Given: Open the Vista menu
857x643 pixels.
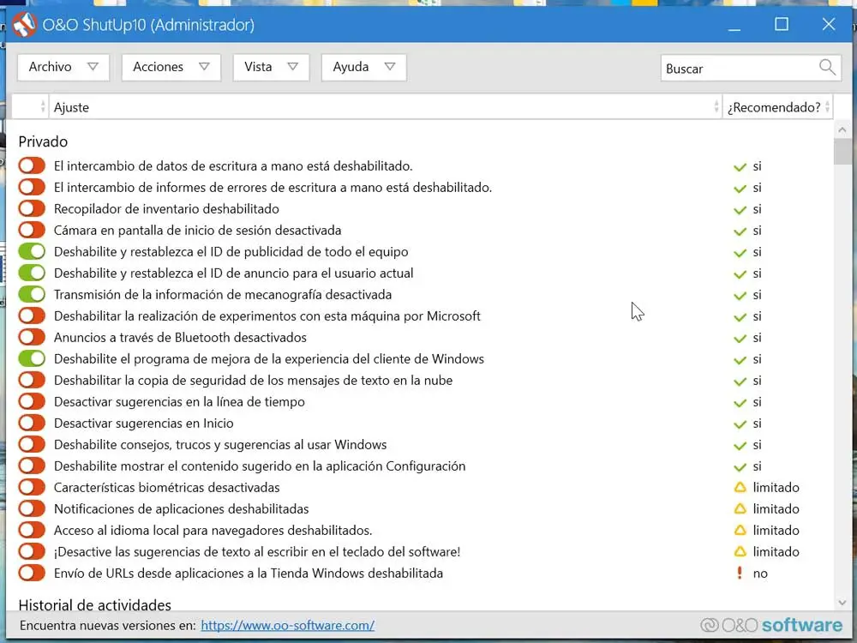Looking at the screenshot, I should pyautogui.click(x=271, y=67).
